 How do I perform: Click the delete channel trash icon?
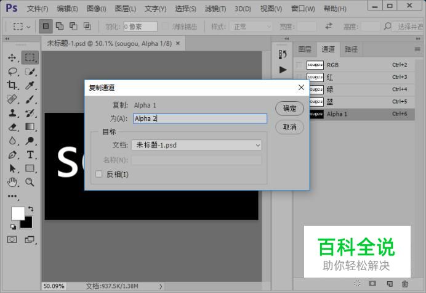pos(405,284)
